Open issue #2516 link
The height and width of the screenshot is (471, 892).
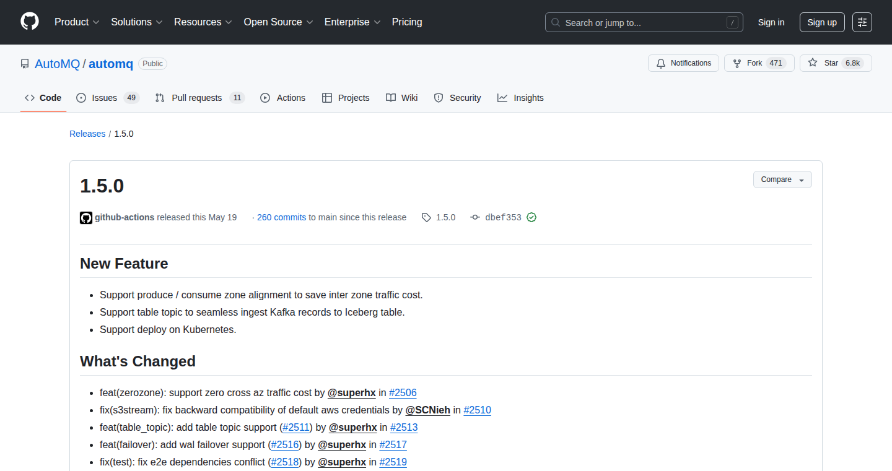tap(286, 444)
